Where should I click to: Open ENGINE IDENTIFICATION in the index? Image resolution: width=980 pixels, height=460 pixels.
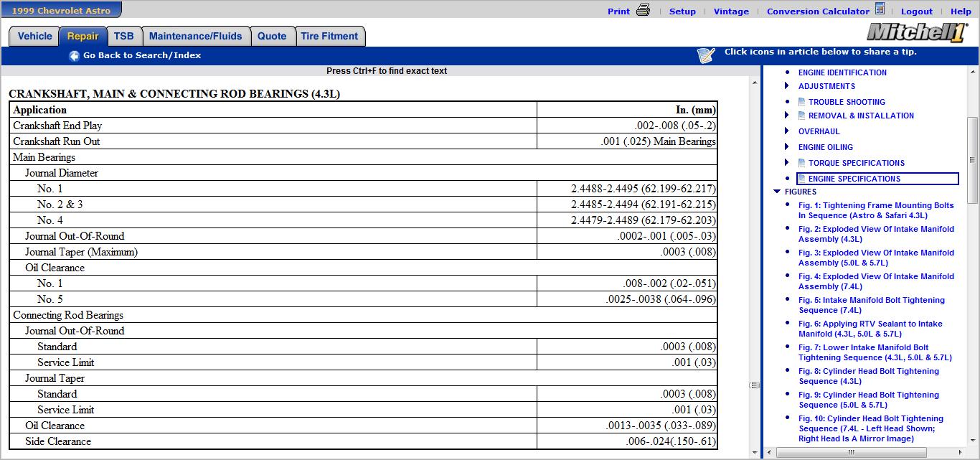pos(842,72)
